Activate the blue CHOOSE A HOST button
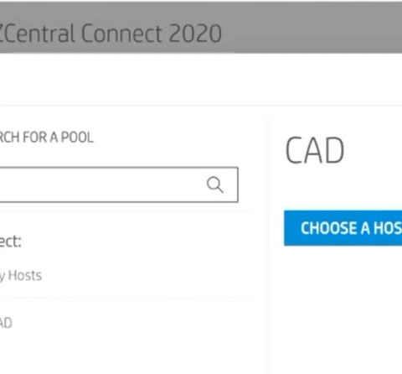The width and height of the screenshot is (402, 374). click(343, 228)
